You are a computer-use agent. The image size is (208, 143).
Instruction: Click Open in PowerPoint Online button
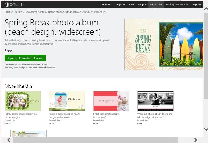tap(25, 58)
